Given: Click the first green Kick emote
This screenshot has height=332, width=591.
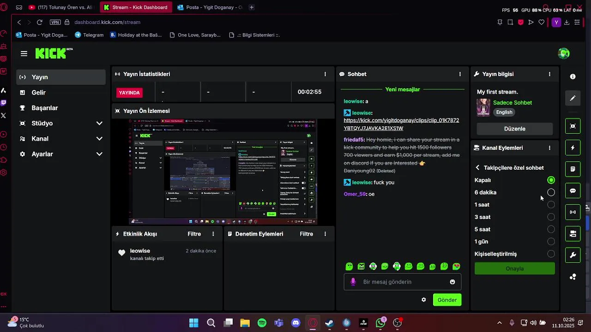Looking at the screenshot, I should 349,267.
